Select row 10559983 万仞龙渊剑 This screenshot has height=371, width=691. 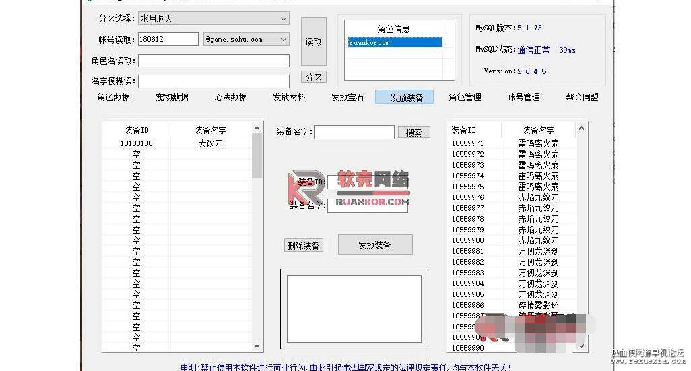[512, 273]
